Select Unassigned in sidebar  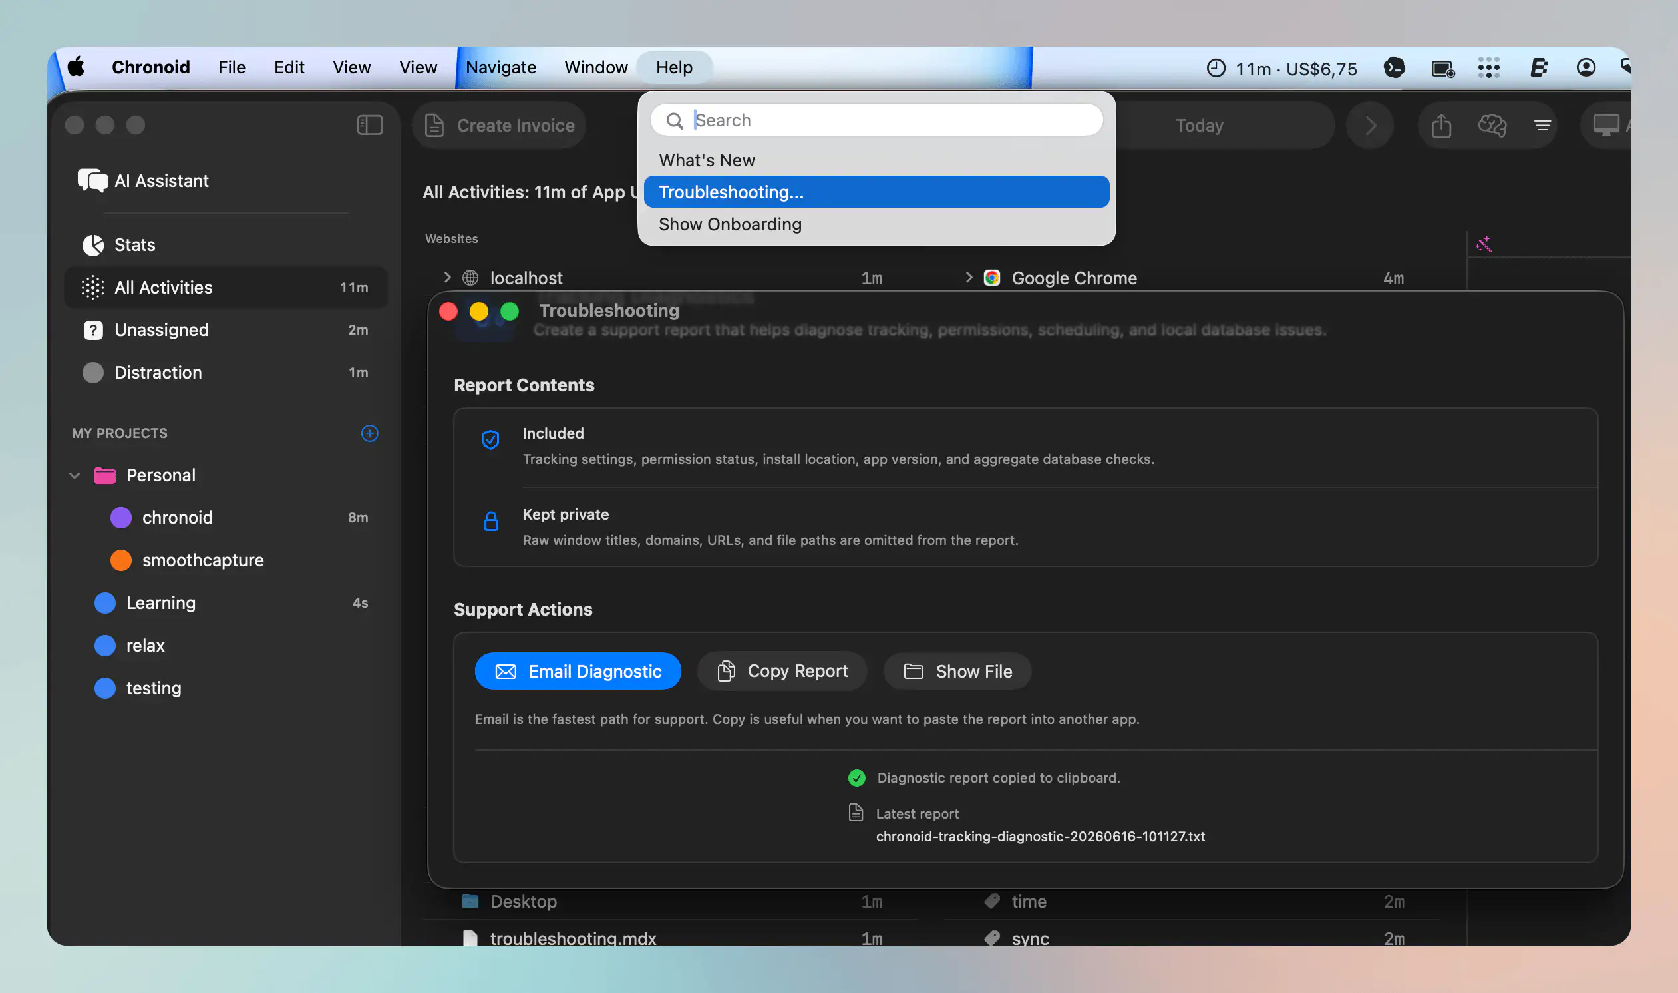point(226,330)
